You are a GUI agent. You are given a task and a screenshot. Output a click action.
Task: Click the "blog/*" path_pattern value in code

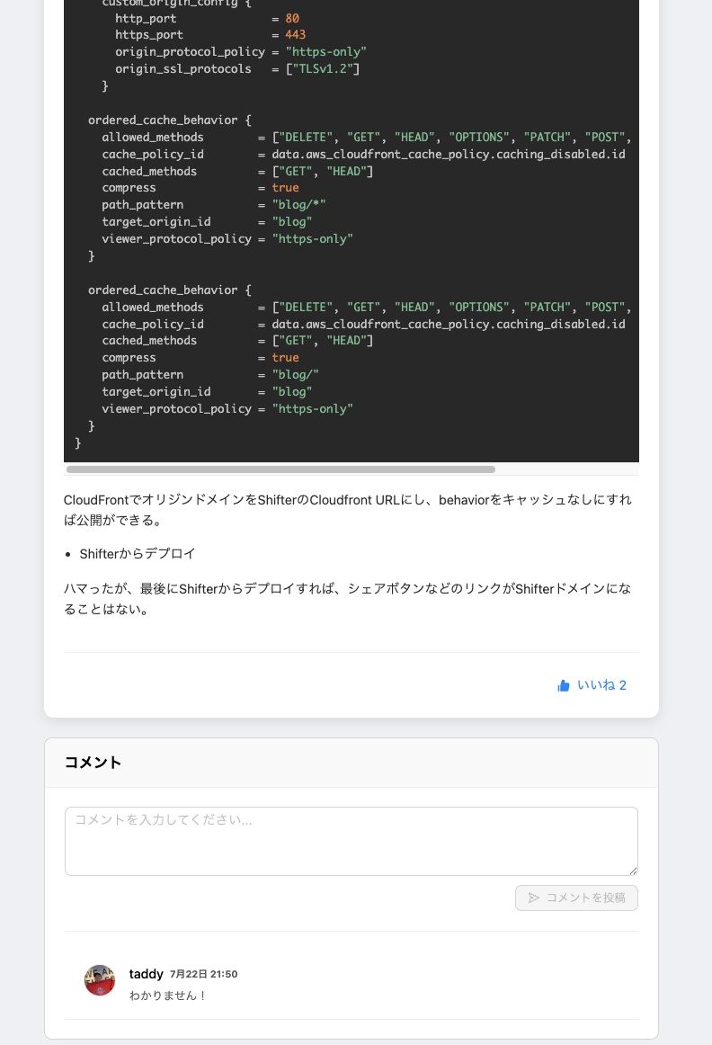point(298,205)
